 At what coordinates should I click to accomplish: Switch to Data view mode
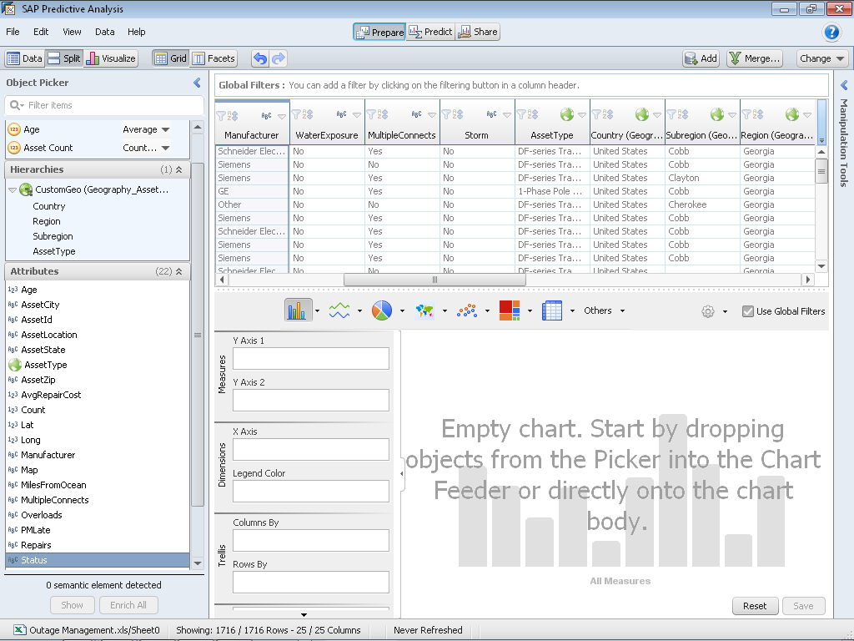click(24, 58)
